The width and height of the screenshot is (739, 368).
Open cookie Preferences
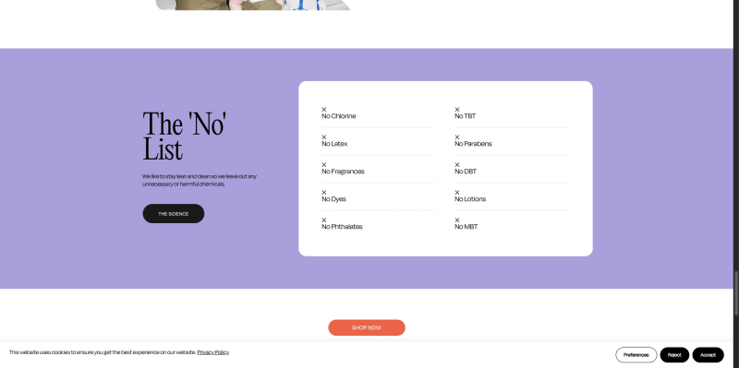[636, 355]
